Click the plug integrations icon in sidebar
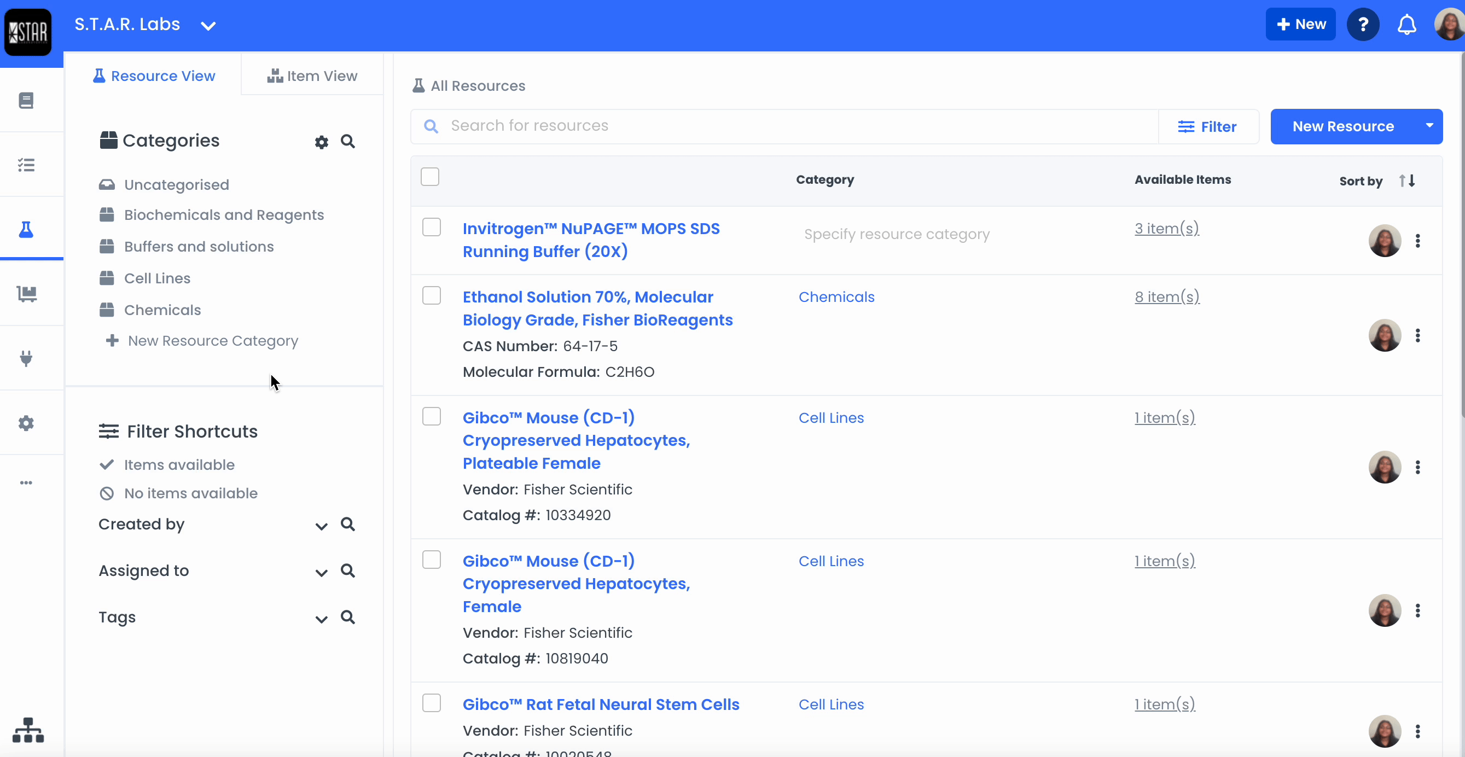Viewport: 1465px width, 757px height. [x=26, y=358]
